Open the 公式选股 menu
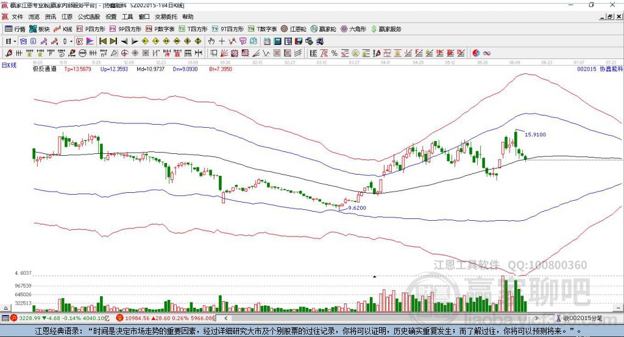 click(89, 16)
